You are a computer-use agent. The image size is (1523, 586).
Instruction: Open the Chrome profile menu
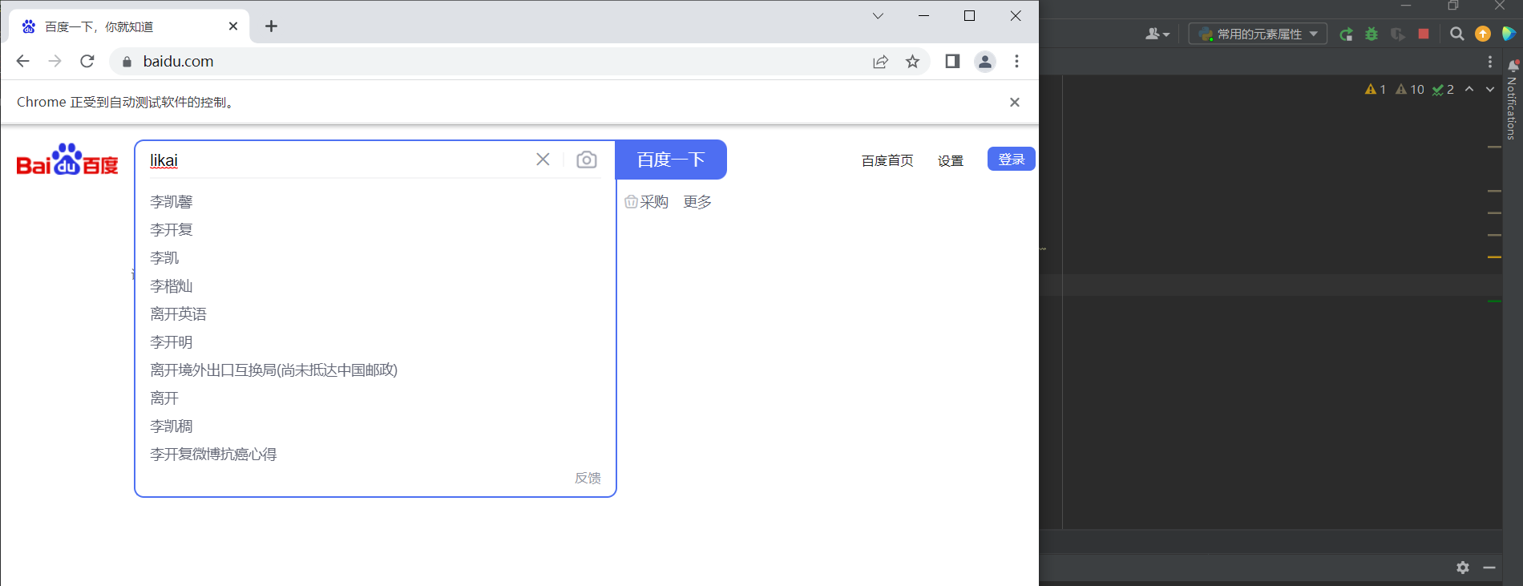tap(985, 61)
